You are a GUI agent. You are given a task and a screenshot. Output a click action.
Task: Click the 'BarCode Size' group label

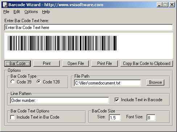pos(103,111)
